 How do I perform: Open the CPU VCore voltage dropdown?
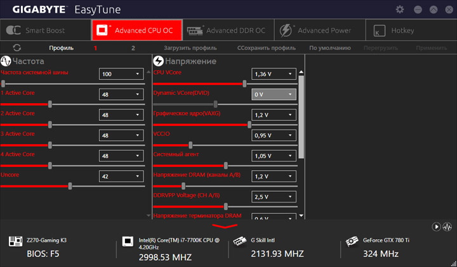(x=274, y=74)
